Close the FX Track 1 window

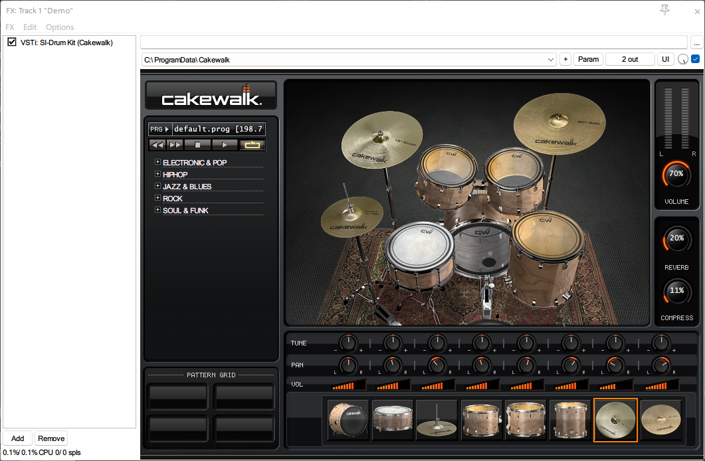[x=697, y=11]
